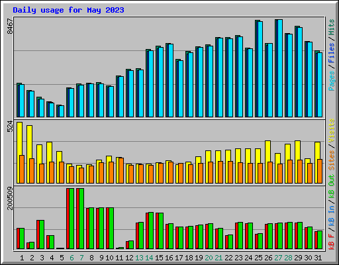This screenshot has height=265, width=339.
Task: Select the day 8 green kB bar
Action: [x=91, y=229]
